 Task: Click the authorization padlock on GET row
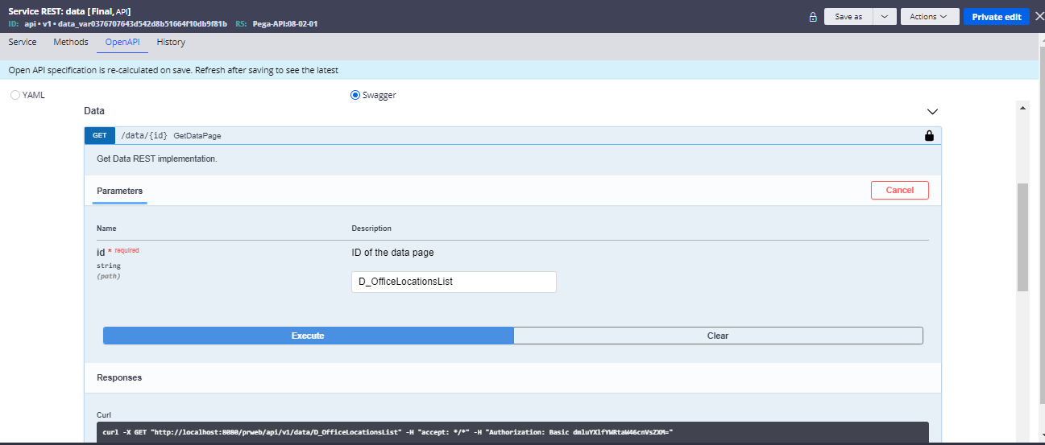coord(929,136)
